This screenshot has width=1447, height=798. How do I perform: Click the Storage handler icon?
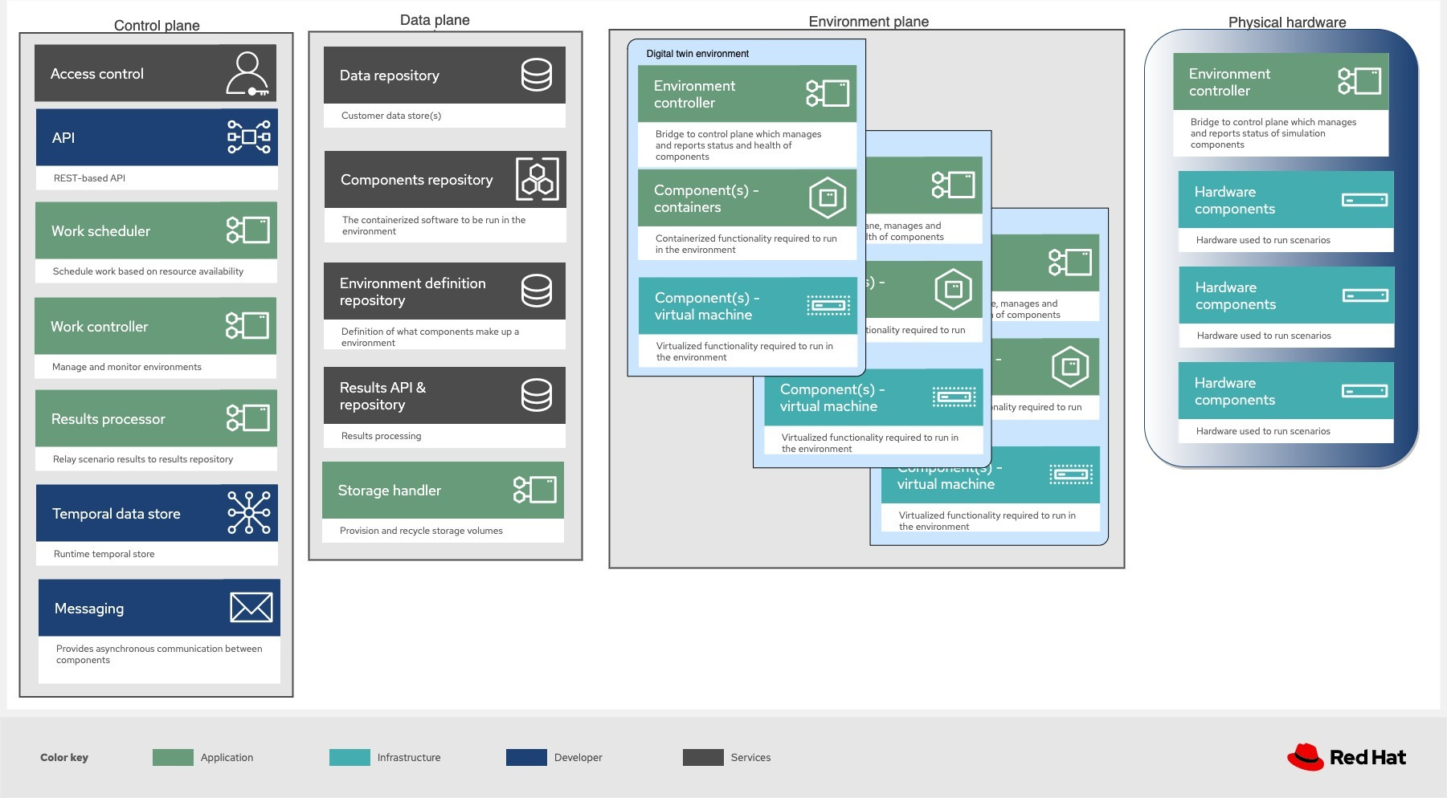pyautogui.click(x=535, y=490)
